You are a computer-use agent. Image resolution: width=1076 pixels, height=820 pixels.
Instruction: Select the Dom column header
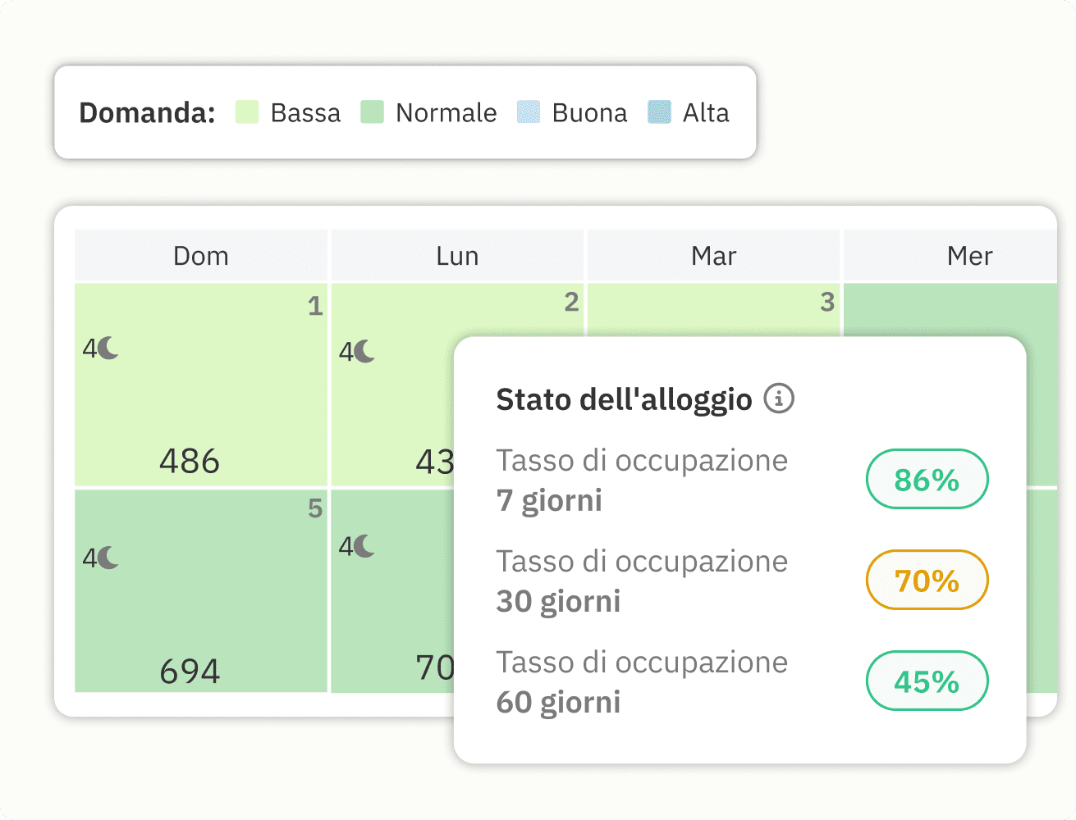click(200, 255)
